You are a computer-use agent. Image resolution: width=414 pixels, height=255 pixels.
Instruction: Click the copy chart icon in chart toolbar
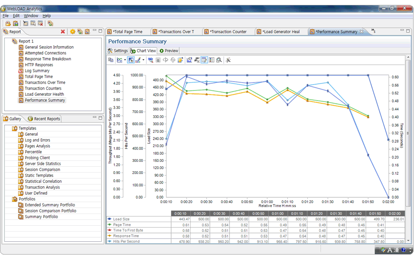coord(111,60)
